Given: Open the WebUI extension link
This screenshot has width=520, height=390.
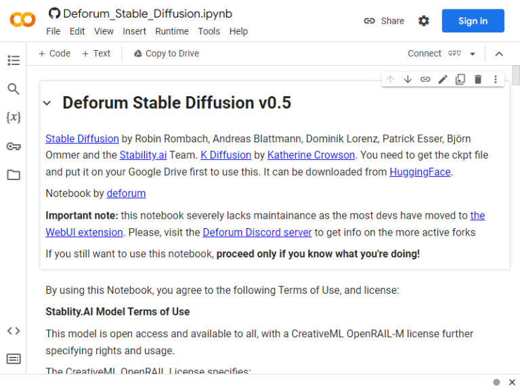Looking at the screenshot, I should click(x=84, y=232).
